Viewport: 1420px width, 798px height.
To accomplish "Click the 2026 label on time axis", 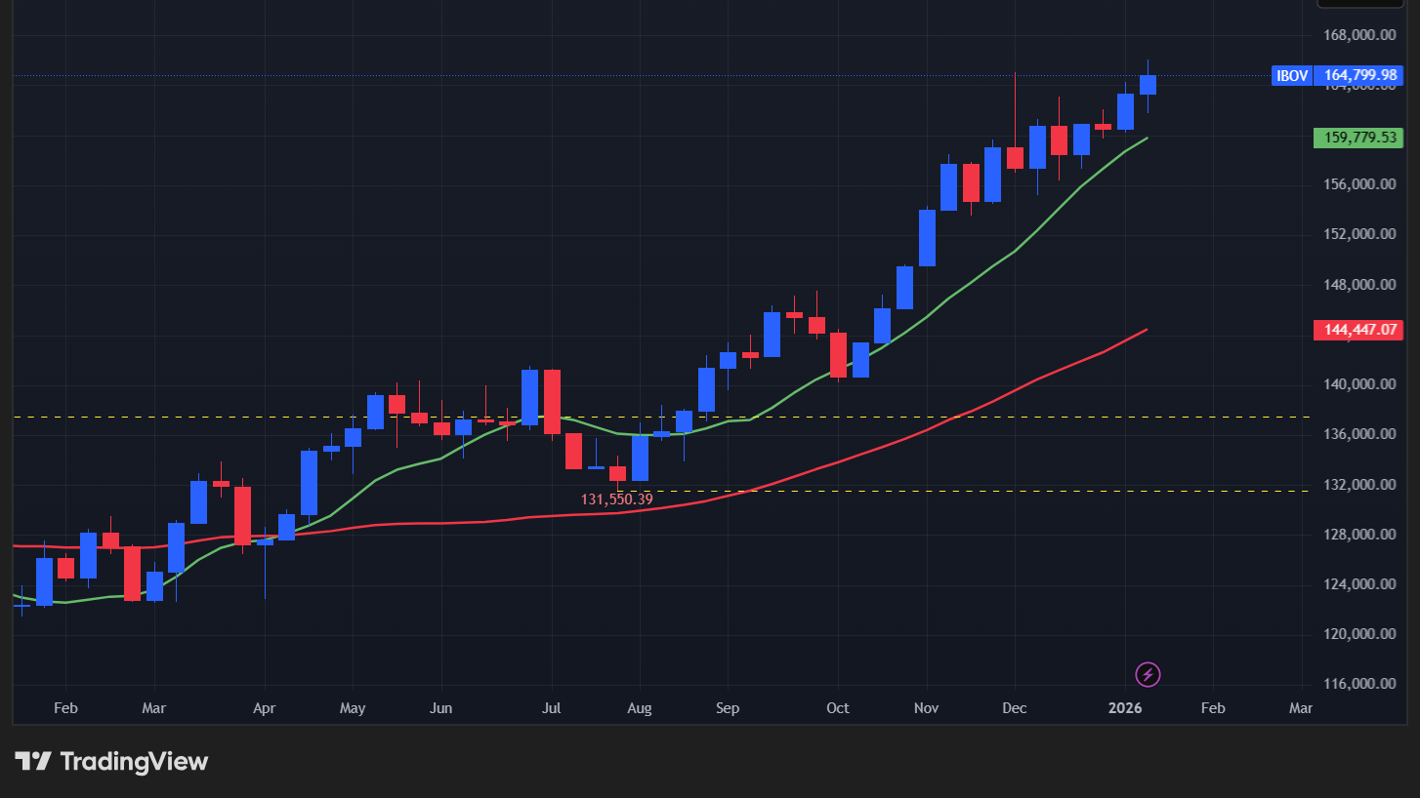I will (1124, 709).
